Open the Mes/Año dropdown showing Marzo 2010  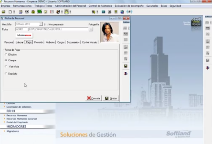pyautogui.click(x=41, y=24)
